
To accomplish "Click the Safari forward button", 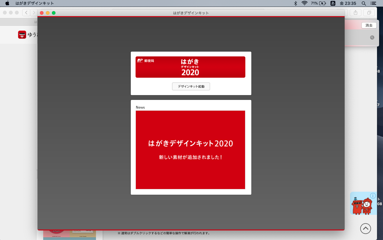I will tap(34, 13).
